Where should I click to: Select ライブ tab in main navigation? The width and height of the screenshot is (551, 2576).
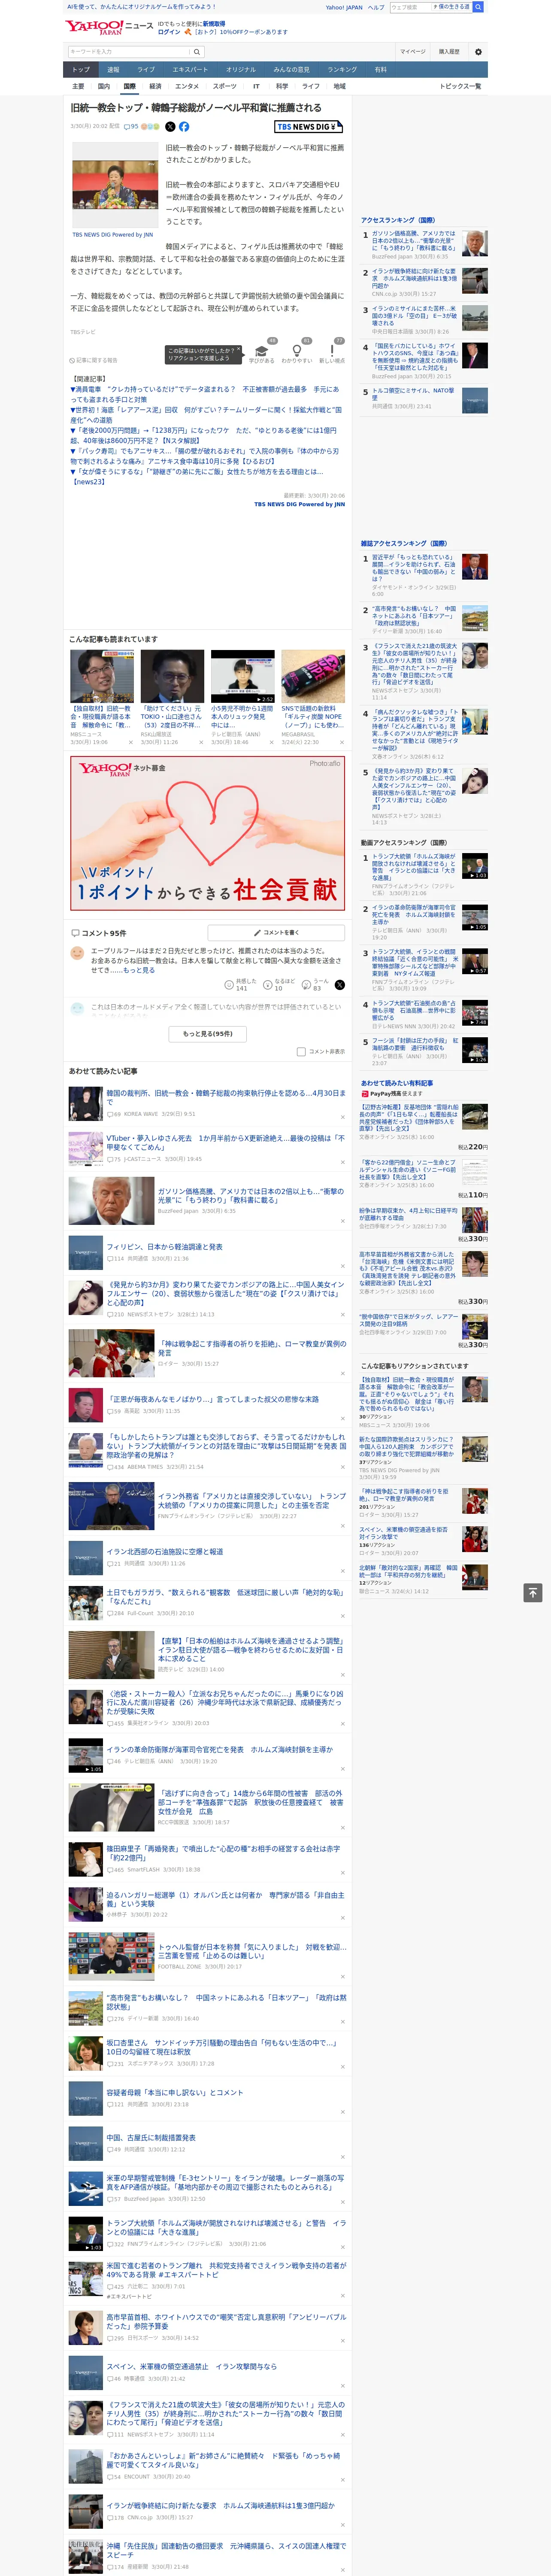[146, 70]
